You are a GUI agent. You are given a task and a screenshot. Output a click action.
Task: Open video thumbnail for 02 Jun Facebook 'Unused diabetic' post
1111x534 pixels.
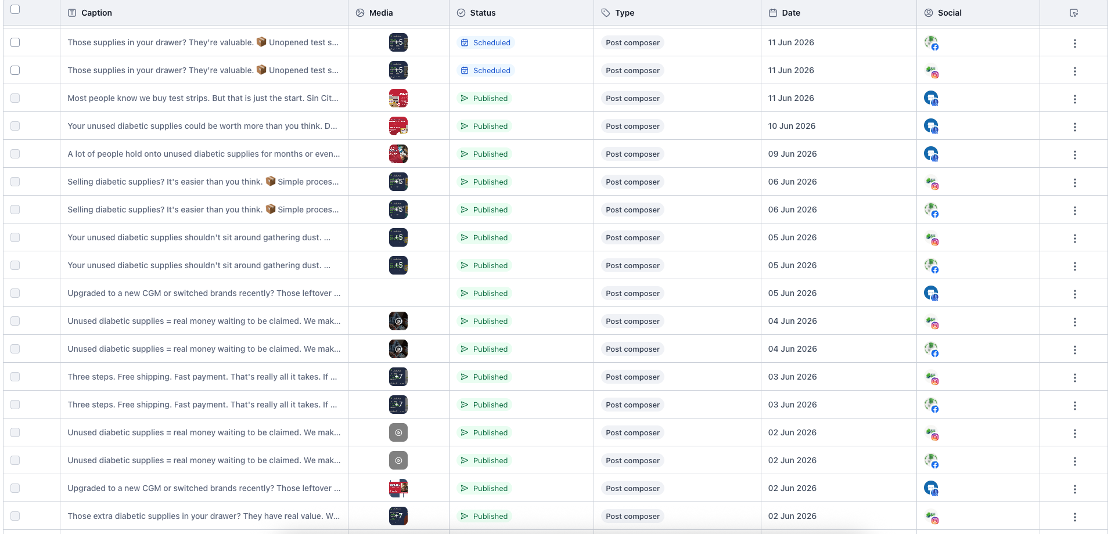click(398, 460)
